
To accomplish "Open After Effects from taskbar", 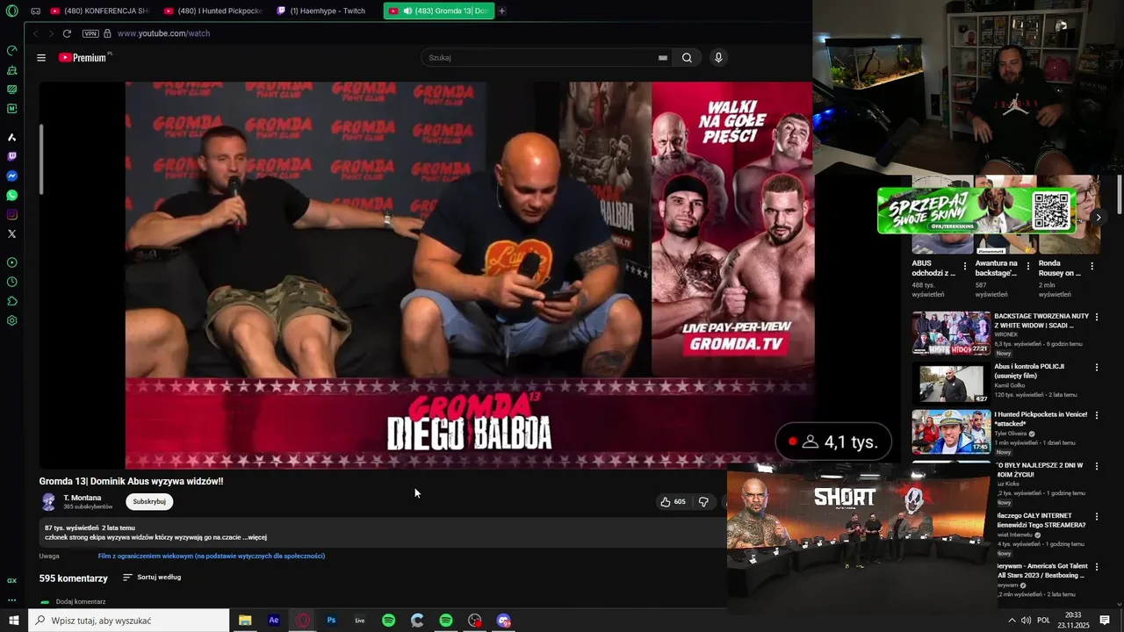I will (274, 621).
